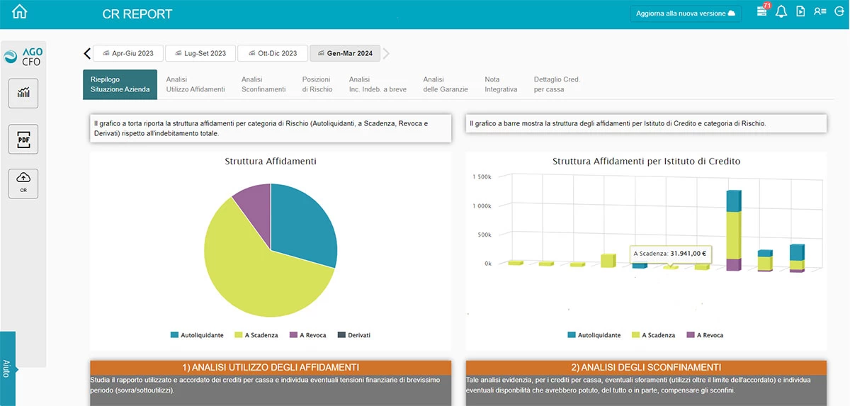Screen dimensions: 850x406
Task: Open the Posizioni di Rischio tab
Action: pyautogui.click(x=317, y=84)
